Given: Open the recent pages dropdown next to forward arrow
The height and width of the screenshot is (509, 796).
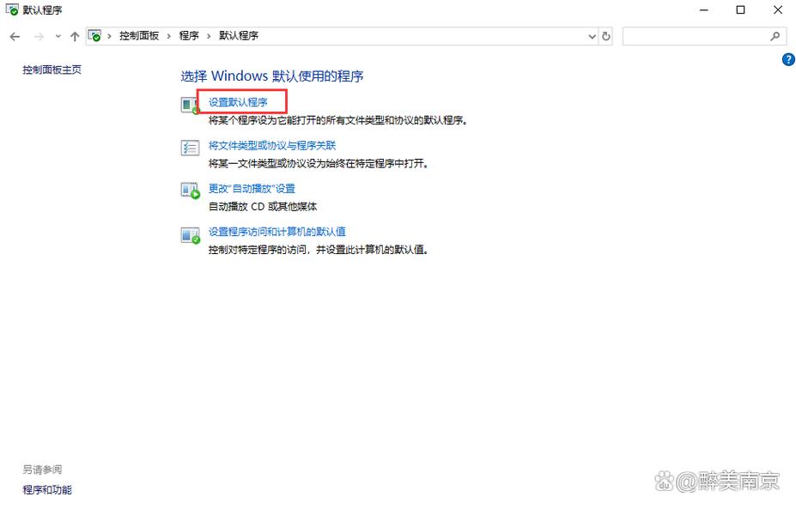Looking at the screenshot, I should (56, 36).
